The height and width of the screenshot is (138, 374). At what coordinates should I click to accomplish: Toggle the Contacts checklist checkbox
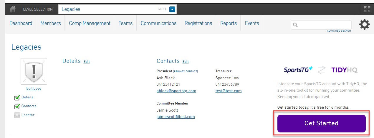click(x=17, y=107)
